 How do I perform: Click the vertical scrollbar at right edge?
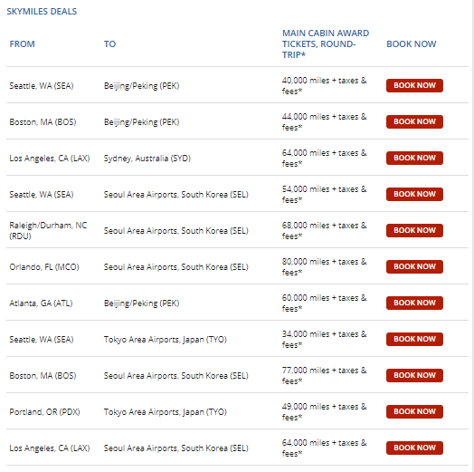pyautogui.click(x=472, y=236)
